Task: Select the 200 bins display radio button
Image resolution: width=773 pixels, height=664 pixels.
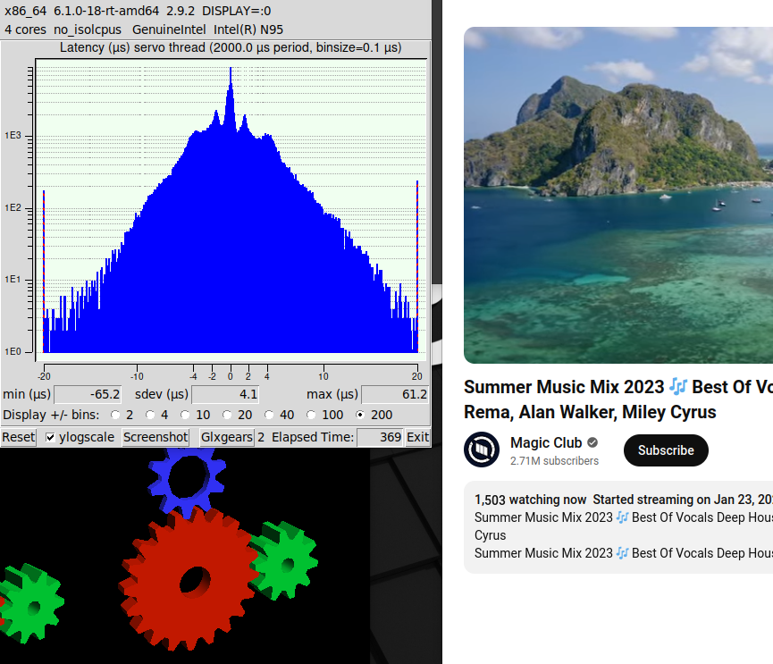Action: point(360,415)
